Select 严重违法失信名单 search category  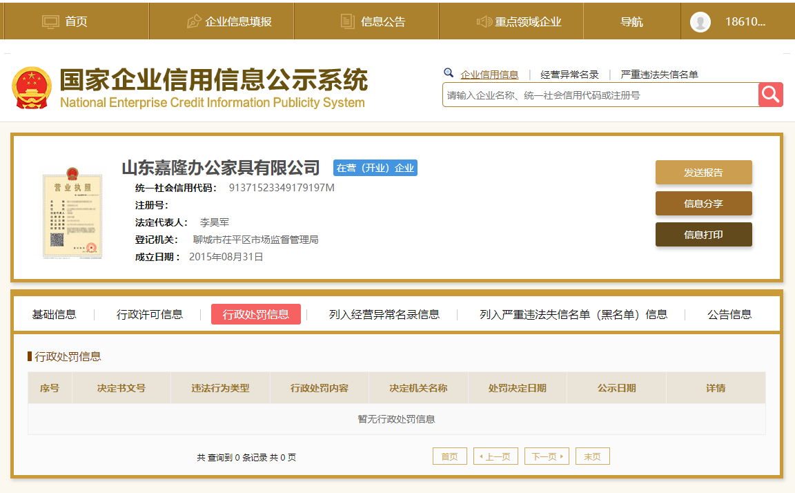pos(659,75)
